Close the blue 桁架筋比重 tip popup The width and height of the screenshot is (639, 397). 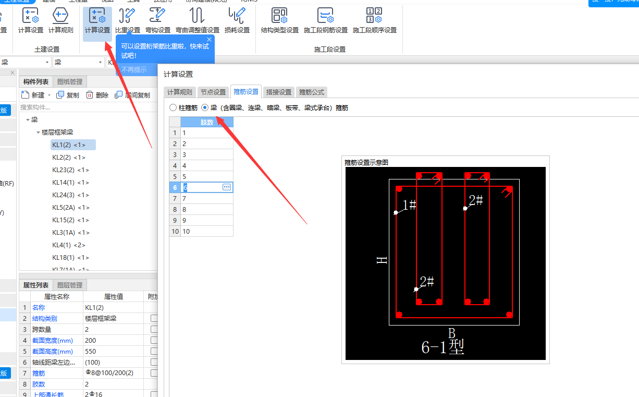210,40
